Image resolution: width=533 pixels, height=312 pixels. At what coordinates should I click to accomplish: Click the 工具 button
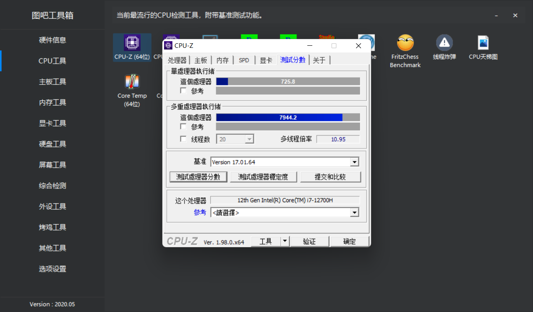tap(266, 241)
